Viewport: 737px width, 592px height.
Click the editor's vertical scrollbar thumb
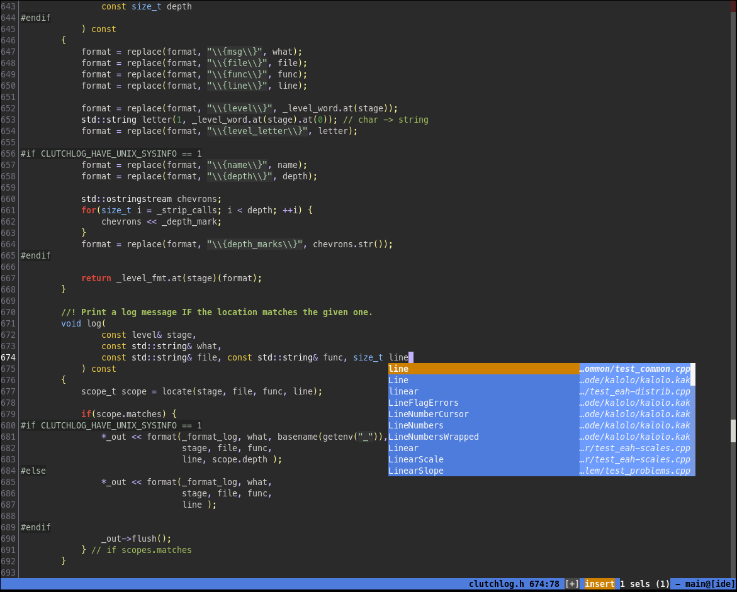point(733,431)
